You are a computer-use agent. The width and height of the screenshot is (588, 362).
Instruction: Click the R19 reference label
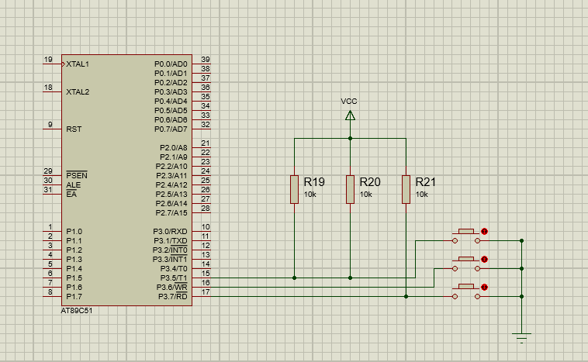click(313, 182)
